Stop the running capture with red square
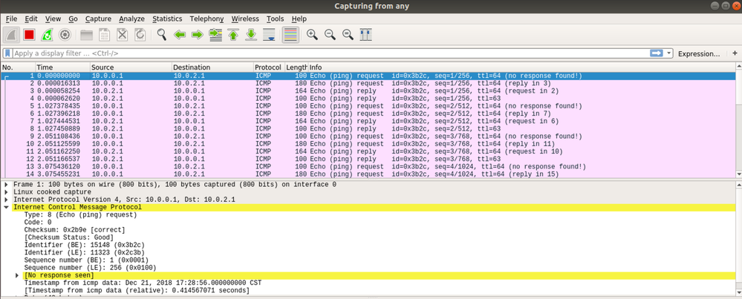 [30, 34]
